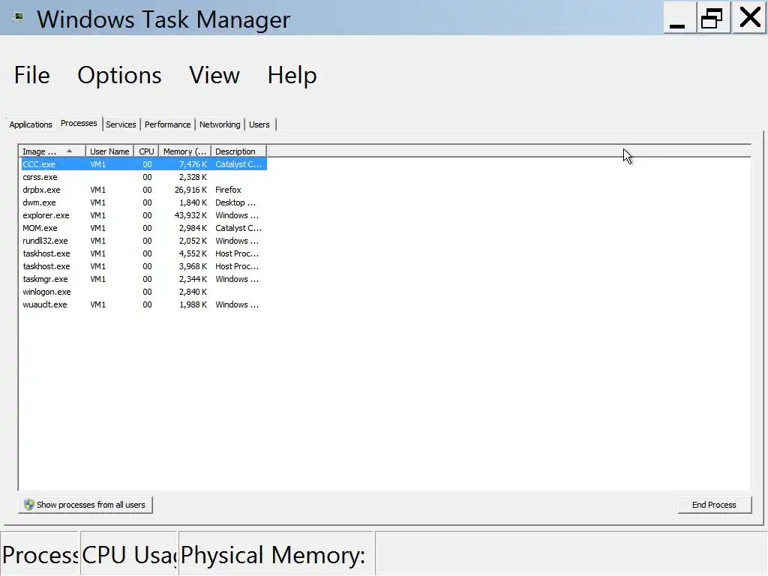This screenshot has width=768, height=576.
Task: Open the View menu
Action: point(214,75)
